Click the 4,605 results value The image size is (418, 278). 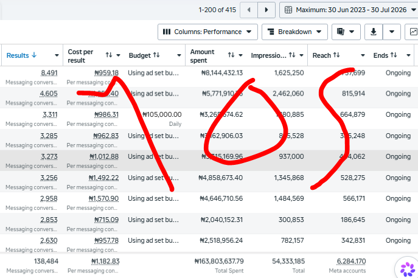pos(49,94)
